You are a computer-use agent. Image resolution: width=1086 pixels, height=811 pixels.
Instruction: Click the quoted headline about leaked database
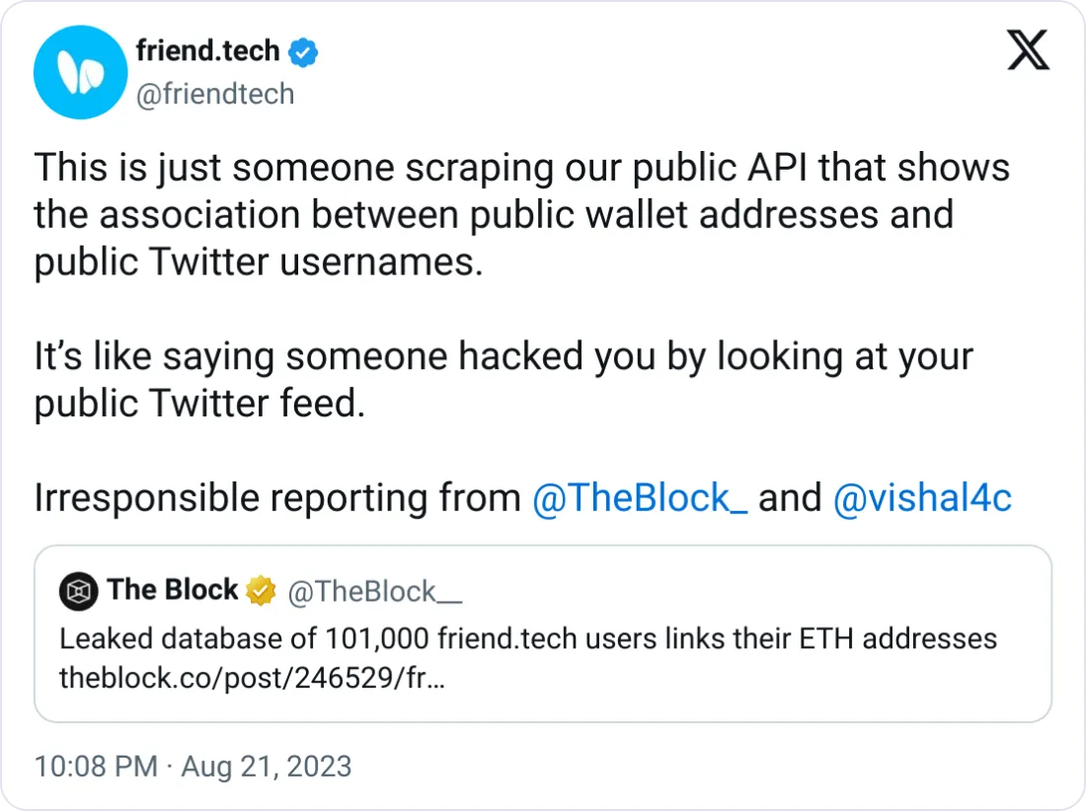[528, 638]
